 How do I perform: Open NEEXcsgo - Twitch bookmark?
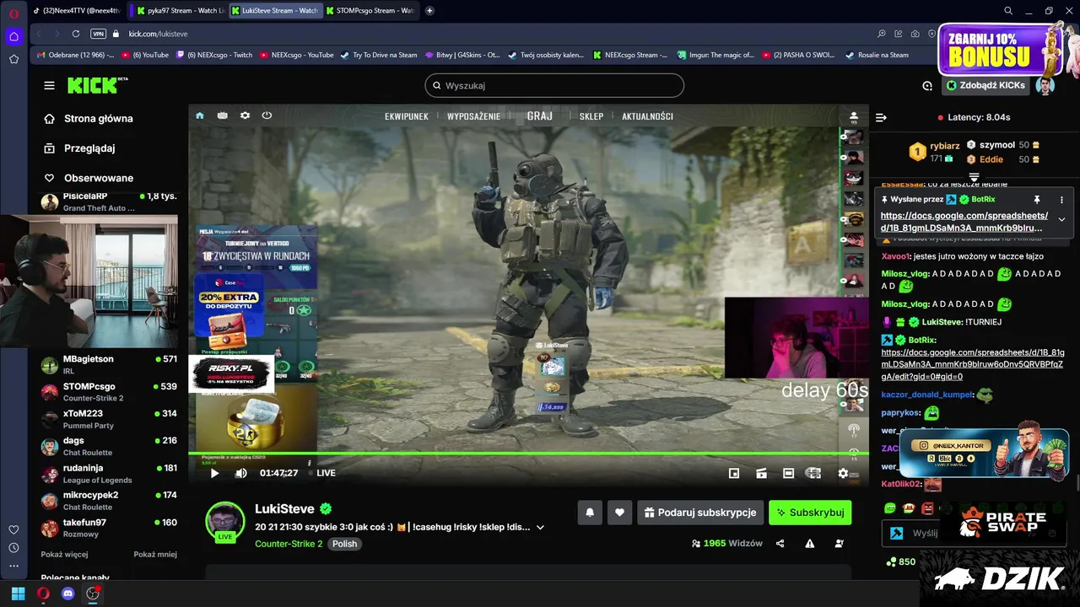click(213, 55)
